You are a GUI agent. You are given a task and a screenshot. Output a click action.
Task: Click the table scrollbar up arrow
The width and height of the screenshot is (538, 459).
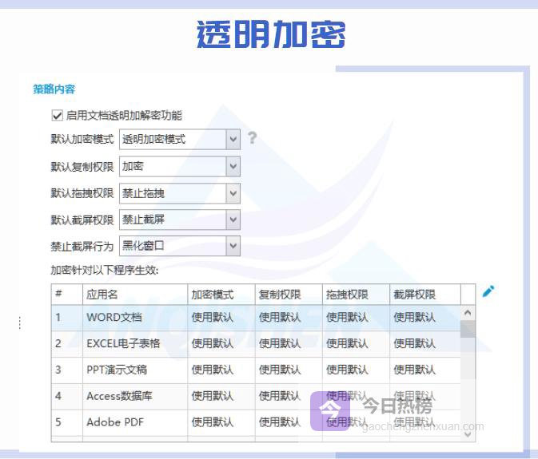click(468, 314)
